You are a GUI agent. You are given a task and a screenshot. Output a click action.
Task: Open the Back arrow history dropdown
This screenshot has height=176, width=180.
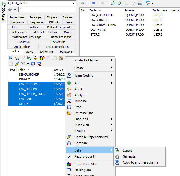point(98,3)
